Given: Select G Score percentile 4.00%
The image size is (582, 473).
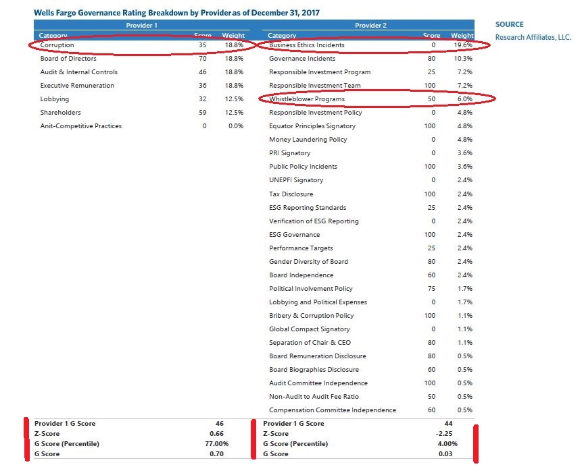Looking at the screenshot, I should (447, 444).
